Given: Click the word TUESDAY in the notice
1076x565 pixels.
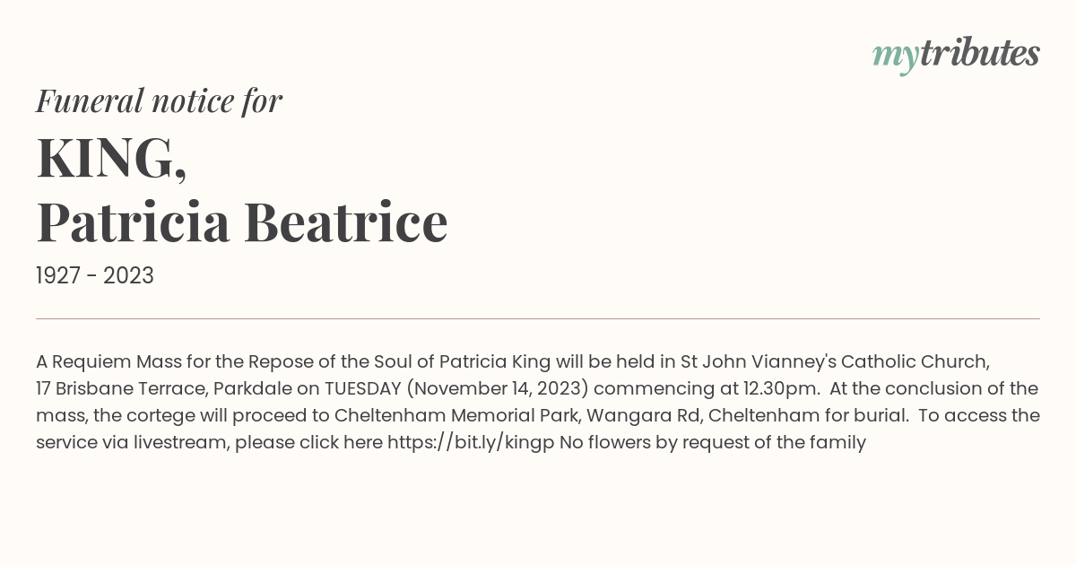Looking at the screenshot, I should pyautogui.click(x=363, y=388).
